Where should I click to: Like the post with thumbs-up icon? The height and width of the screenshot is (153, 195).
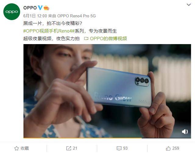[x=168, y=148]
